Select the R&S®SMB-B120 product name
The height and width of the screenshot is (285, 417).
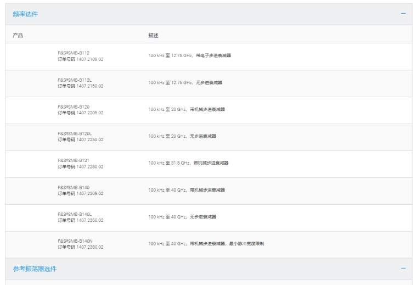[74, 107]
